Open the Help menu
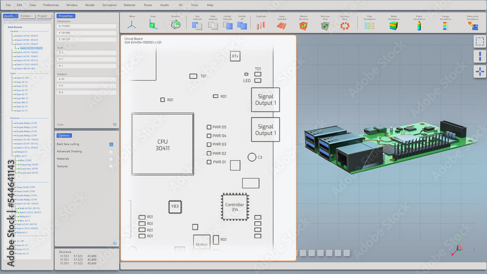The width and height of the screenshot is (487, 274). [x=210, y=5]
